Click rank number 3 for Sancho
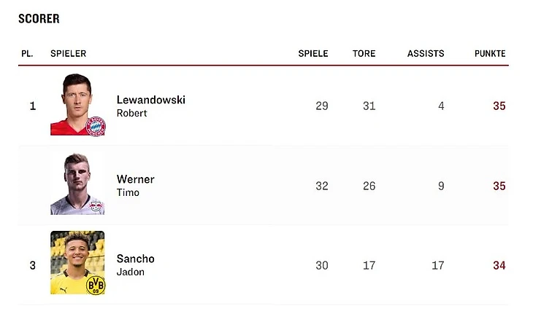Image resolution: width=533 pixels, height=311 pixels. tap(32, 265)
